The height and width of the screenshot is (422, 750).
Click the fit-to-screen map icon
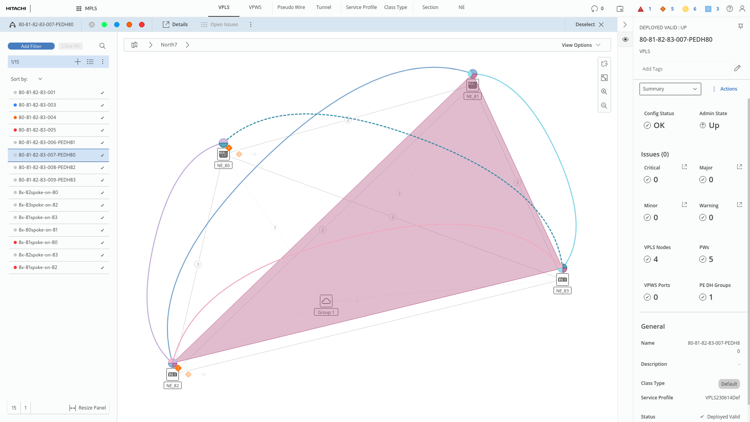point(604,78)
